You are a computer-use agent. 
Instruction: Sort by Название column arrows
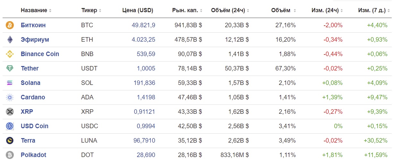50,11
